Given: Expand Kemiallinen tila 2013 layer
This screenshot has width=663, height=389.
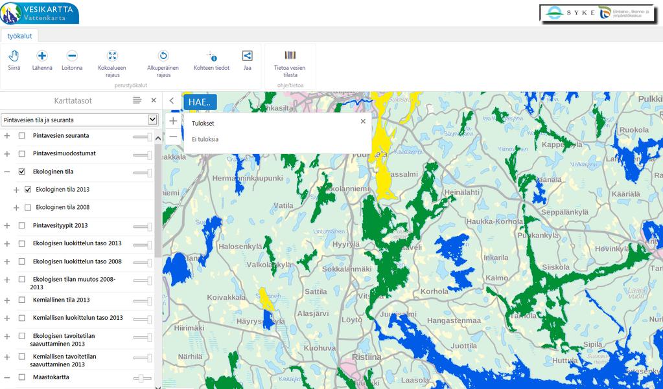Looking at the screenshot, I should point(6,300).
